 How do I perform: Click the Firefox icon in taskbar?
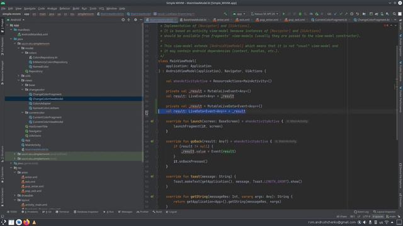(x=26, y=222)
